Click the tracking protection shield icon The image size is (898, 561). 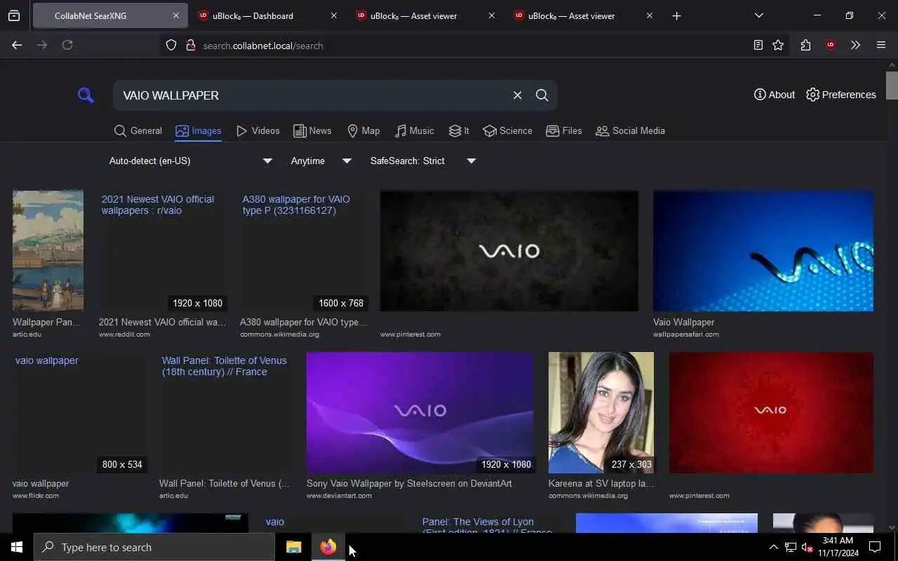(x=171, y=45)
